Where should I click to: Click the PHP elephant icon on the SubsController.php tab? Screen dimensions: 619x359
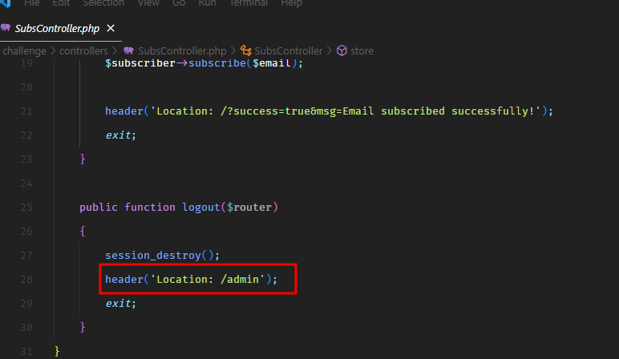(6, 28)
